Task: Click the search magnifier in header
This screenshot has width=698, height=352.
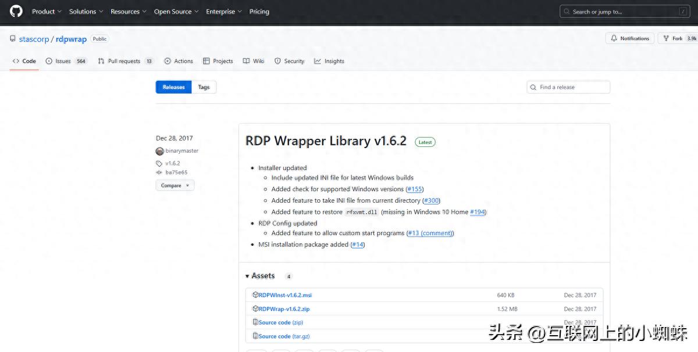Action: click(x=567, y=12)
